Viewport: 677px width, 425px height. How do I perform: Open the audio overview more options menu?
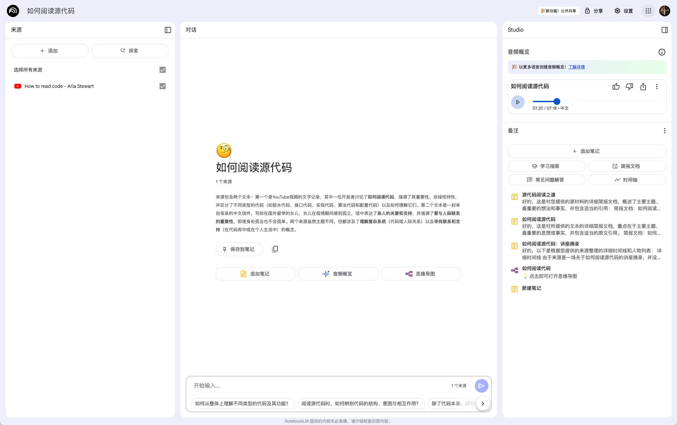657,86
